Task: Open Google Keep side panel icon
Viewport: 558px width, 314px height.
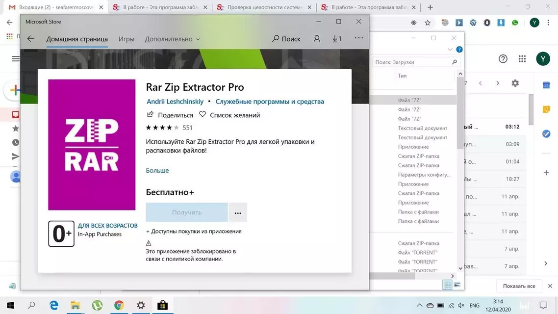Action: 546,109
